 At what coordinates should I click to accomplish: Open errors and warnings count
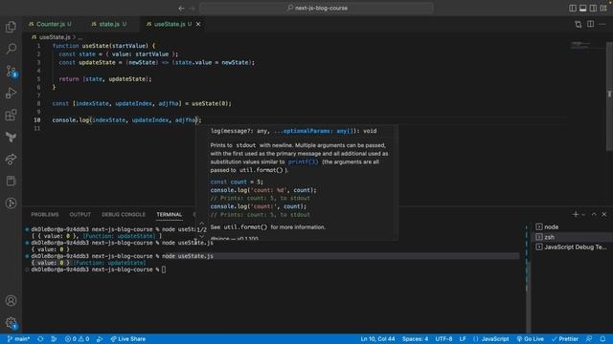click(77, 339)
